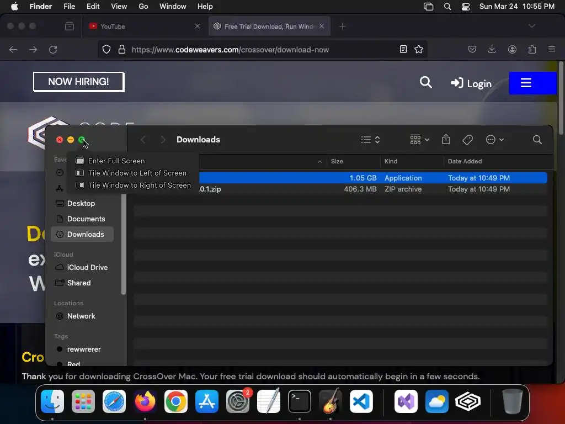565x424 pixels.
Task: Go back in Firefox browser
Action: (x=13, y=49)
